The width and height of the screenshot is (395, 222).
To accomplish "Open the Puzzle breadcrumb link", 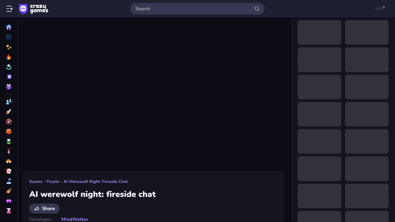I will pyautogui.click(x=53, y=181).
